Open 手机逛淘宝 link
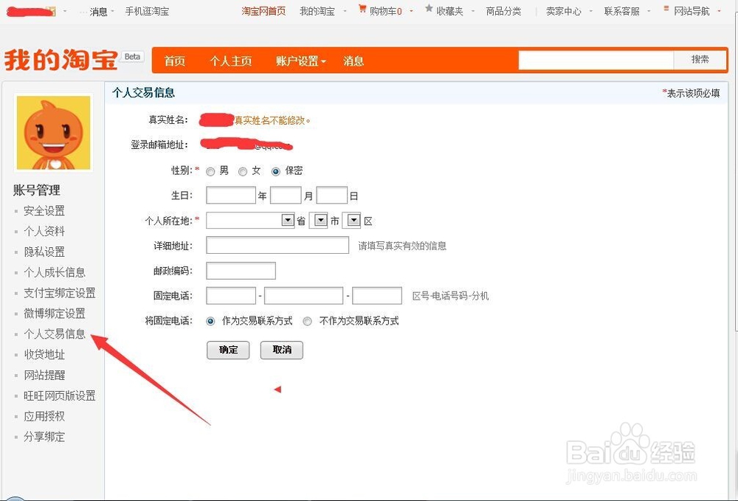Image resolution: width=738 pixels, height=501 pixels. pos(147,11)
